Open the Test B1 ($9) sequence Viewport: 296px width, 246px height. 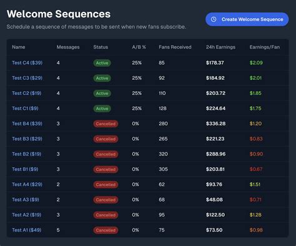pyautogui.click(x=25, y=169)
